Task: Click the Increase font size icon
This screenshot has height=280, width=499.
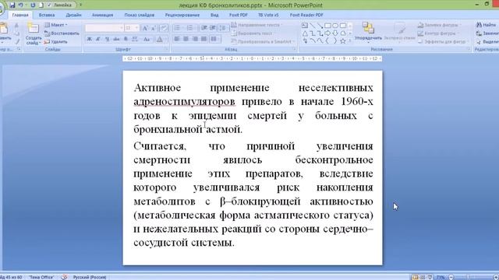Action: 145,28
